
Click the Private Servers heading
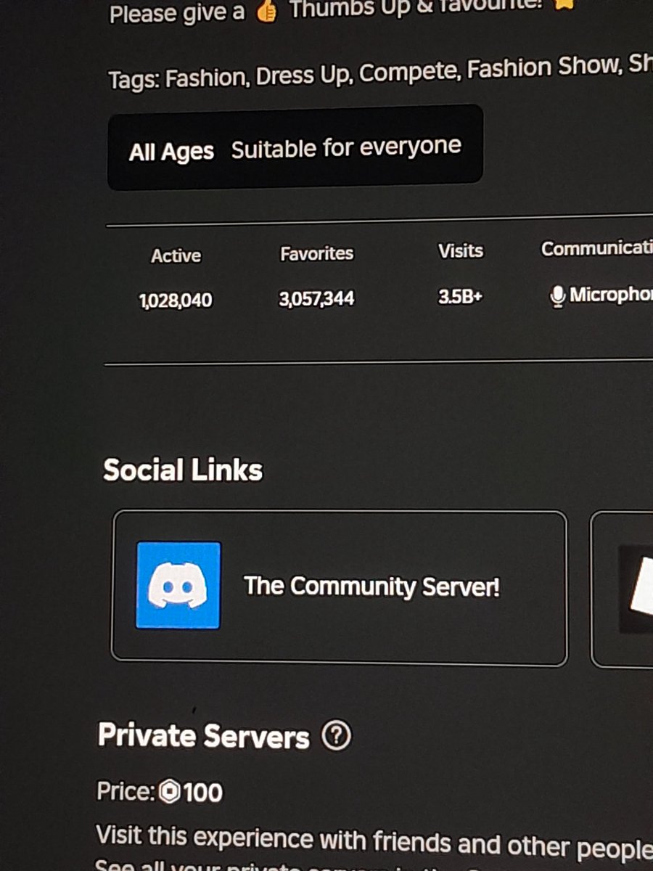[x=204, y=737]
